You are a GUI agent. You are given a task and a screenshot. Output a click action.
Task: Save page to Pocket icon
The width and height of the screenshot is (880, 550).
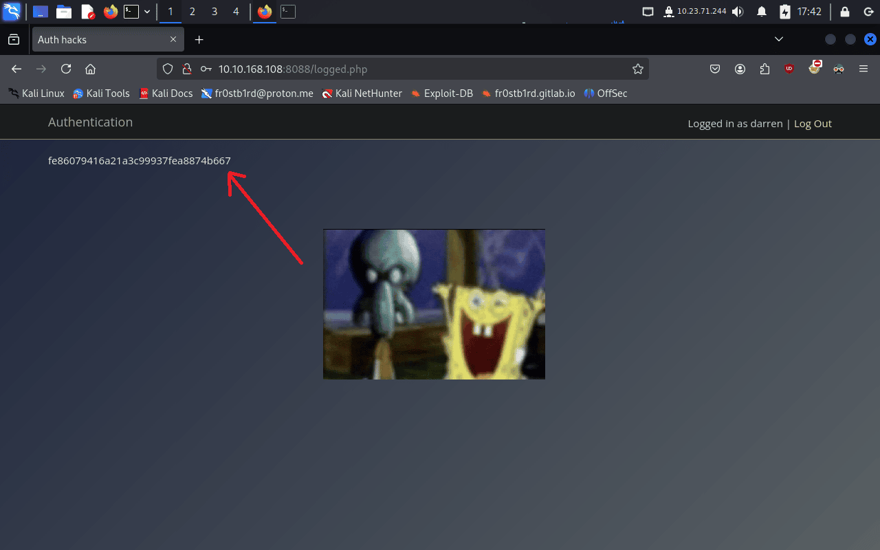click(x=715, y=69)
